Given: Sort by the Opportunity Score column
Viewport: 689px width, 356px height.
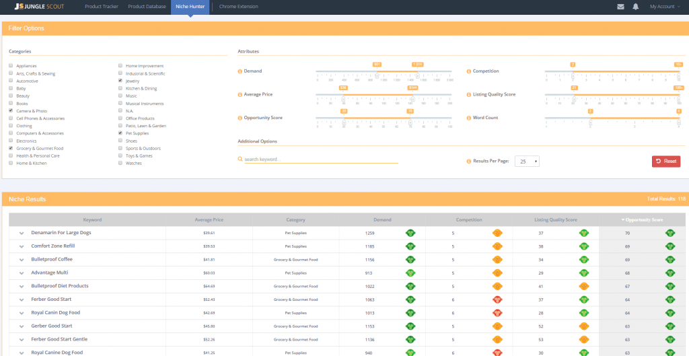Looking at the screenshot, I should pyautogui.click(x=642, y=220).
